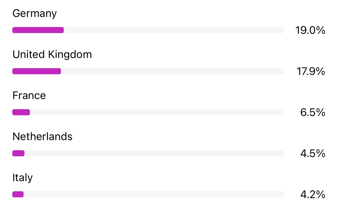Click United Kingdom's purple bar fill
The image size is (338, 215).
pyautogui.click(x=37, y=71)
